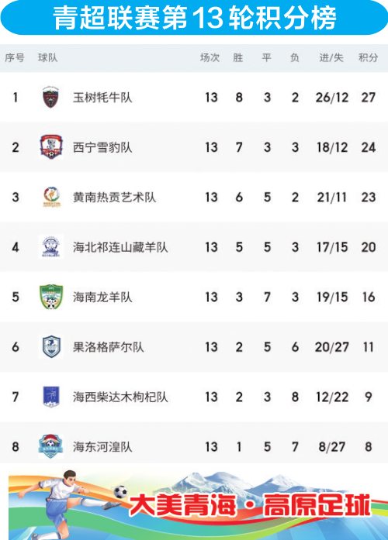Viewport: 388px width, 540px height.
Task: Click the 胜 column header
Action: tap(238, 57)
